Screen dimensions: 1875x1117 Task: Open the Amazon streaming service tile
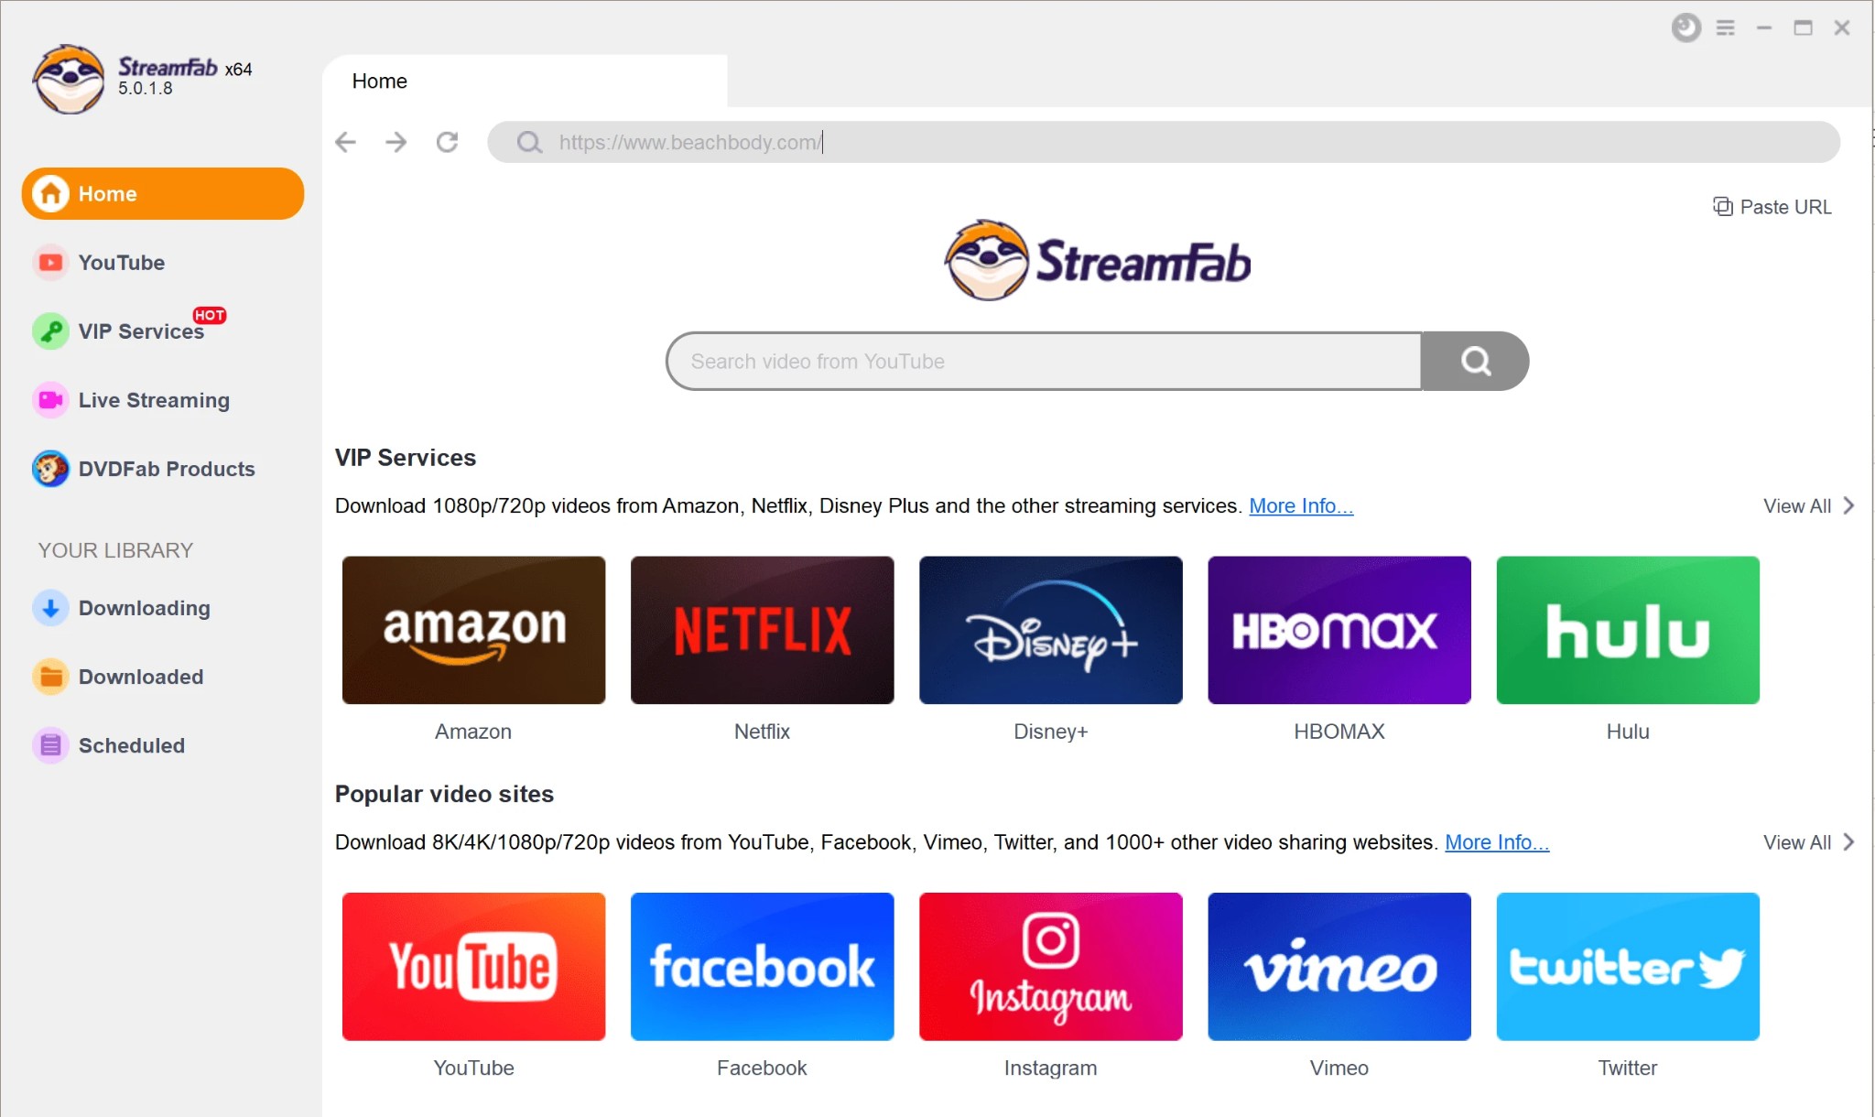click(x=473, y=630)
